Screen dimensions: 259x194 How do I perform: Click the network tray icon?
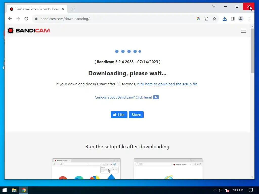pyautogui.click(x=221, y=190)
